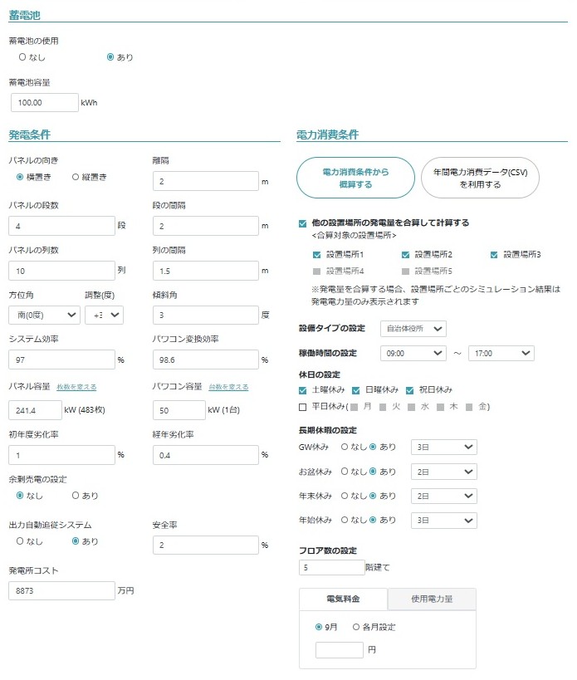Click the パネルの列数 input field
Viewport: 577px width, 680px height.
click(x=61, y=271)
